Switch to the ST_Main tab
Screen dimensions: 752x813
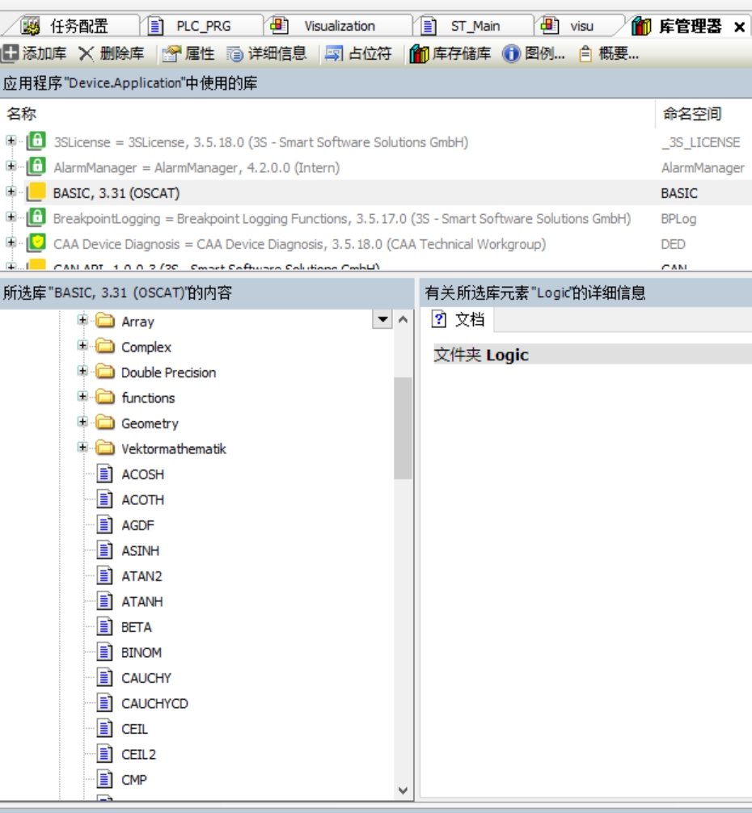tap(474, 26)
